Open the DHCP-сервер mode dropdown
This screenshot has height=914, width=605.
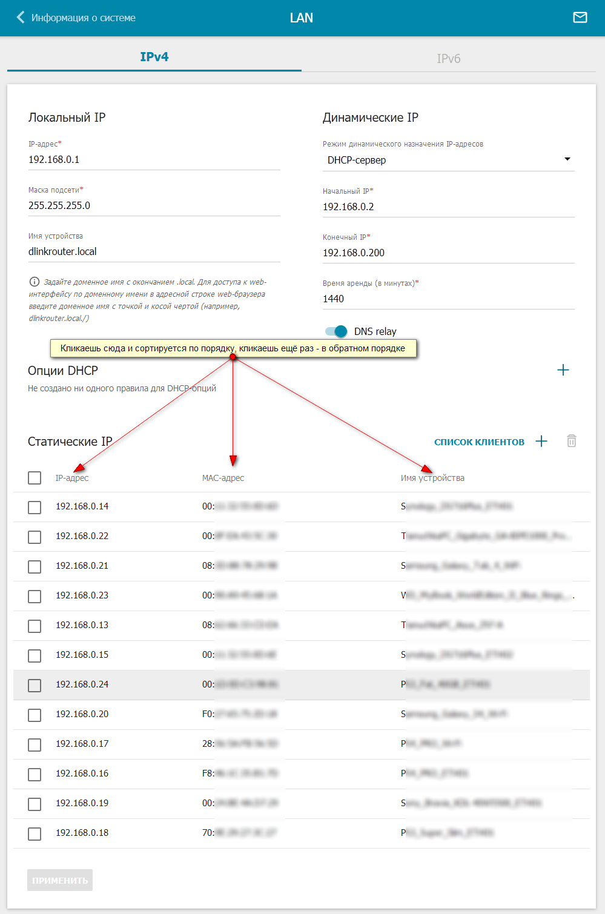[x=448, y=160]
